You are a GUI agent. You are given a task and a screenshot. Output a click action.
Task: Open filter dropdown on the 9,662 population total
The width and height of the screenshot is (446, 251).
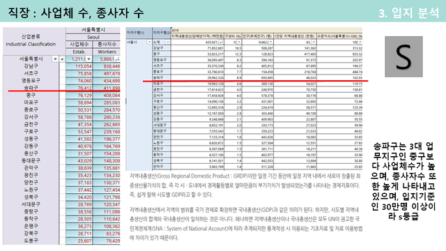[x=271, y=42]
